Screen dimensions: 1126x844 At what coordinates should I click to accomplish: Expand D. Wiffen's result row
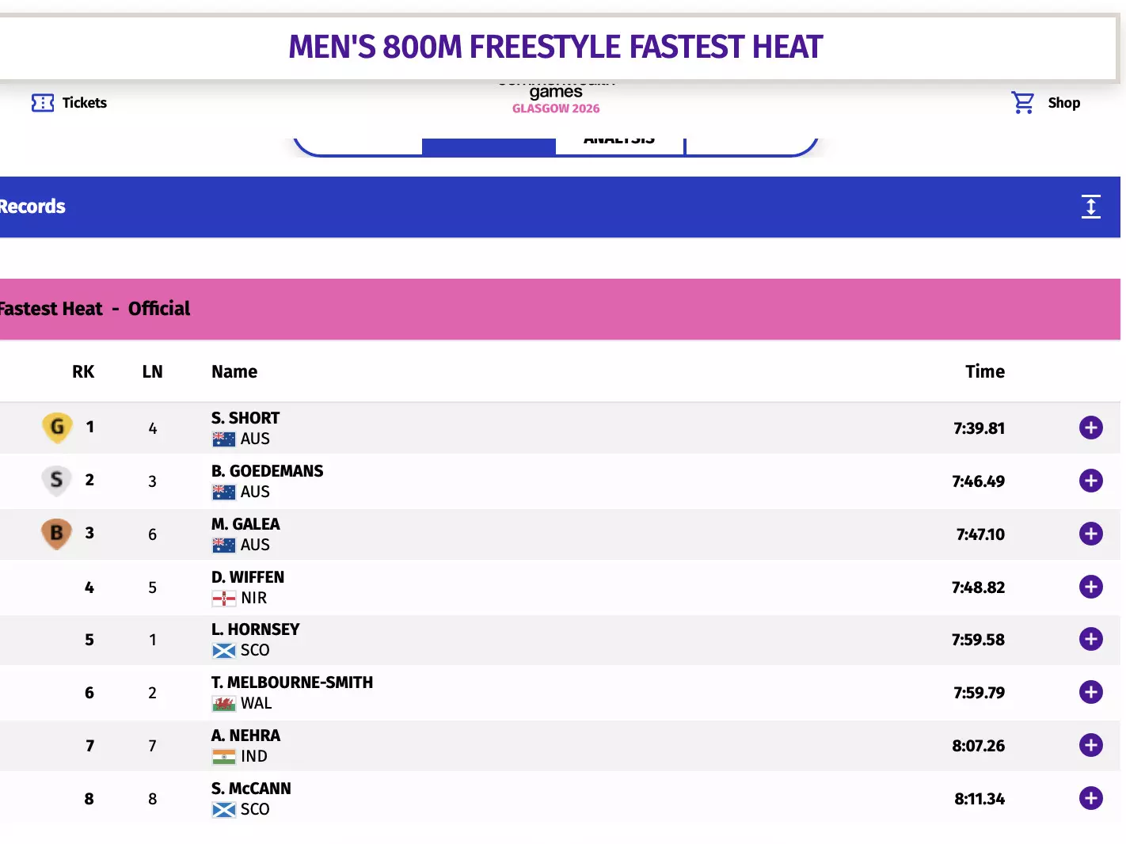click(1090, 587)
